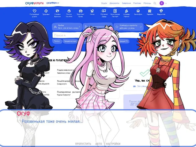Open the four-squares category icon

[x=150, y=11]
